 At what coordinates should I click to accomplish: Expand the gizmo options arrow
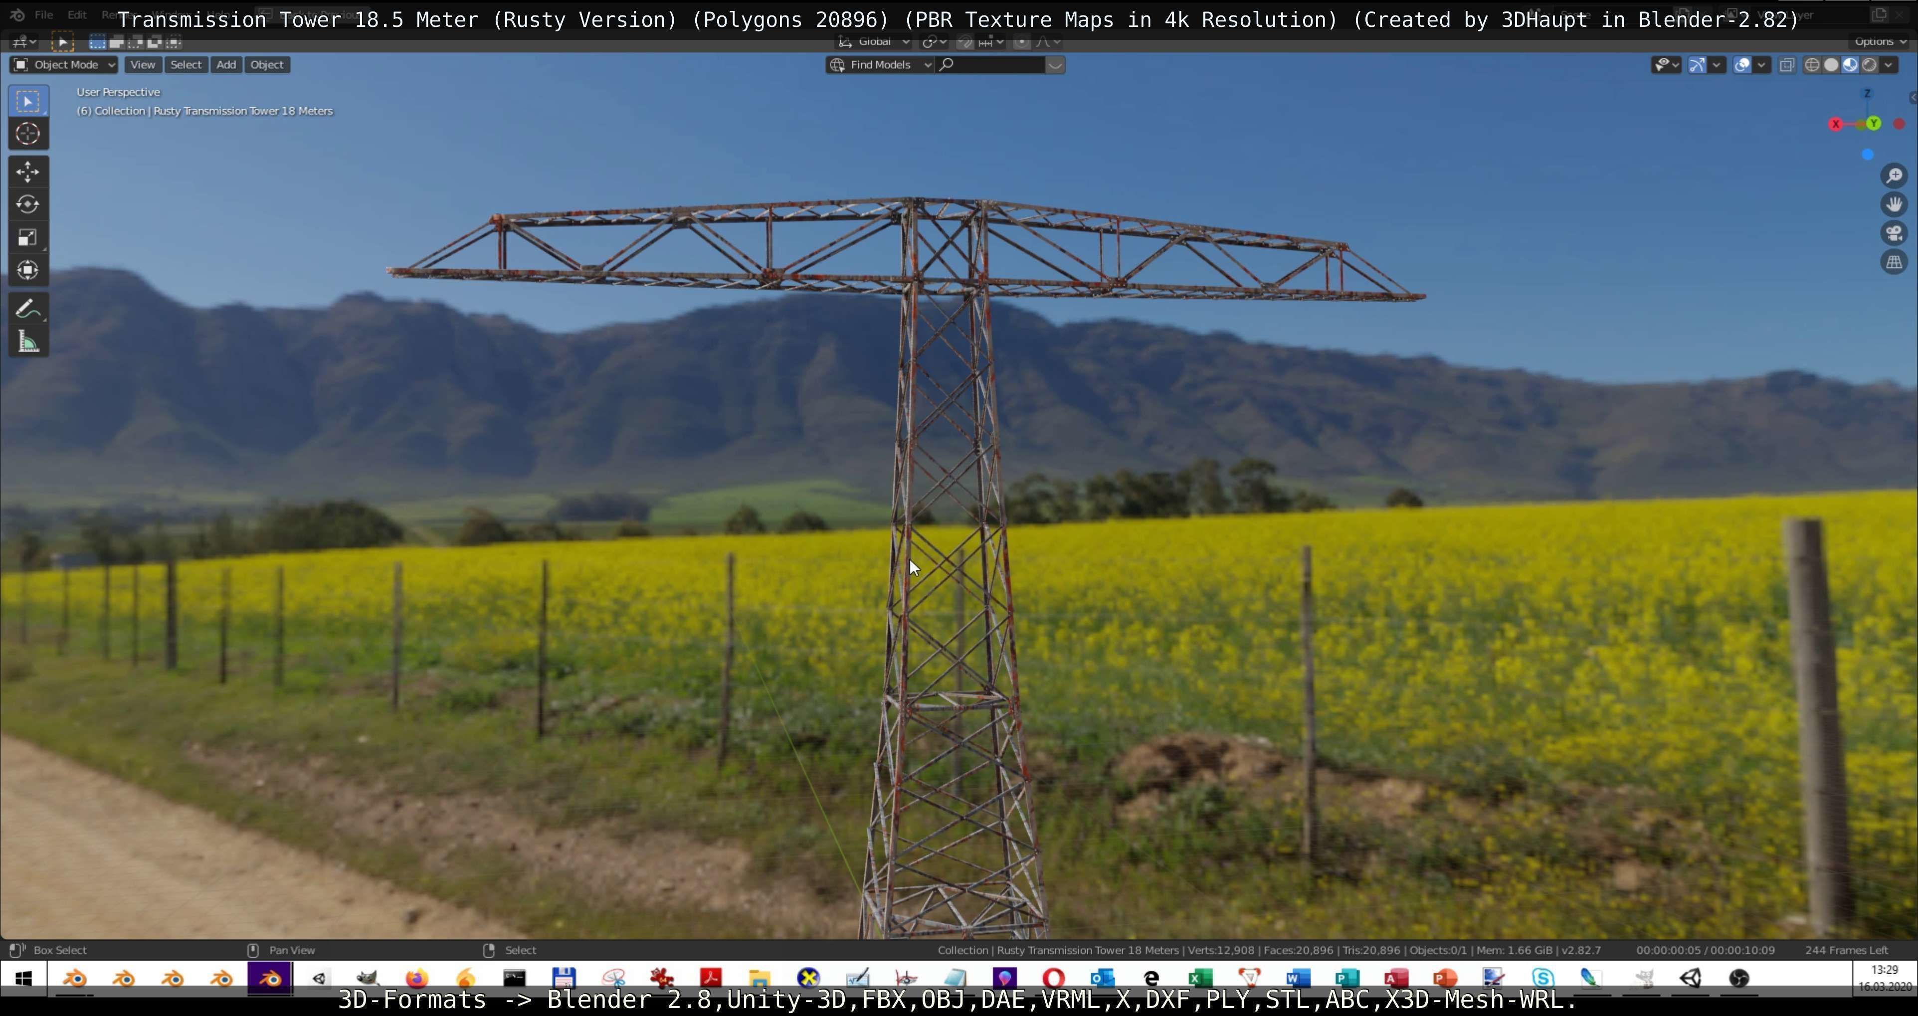(x=1716, y=65)
